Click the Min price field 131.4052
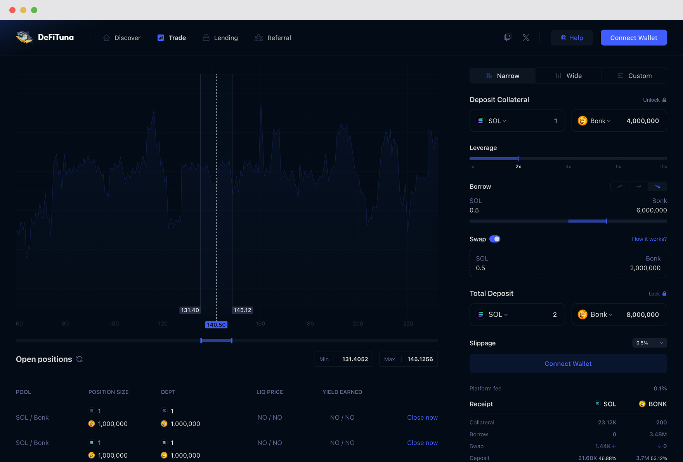683x462 pixels. (343, 359)
